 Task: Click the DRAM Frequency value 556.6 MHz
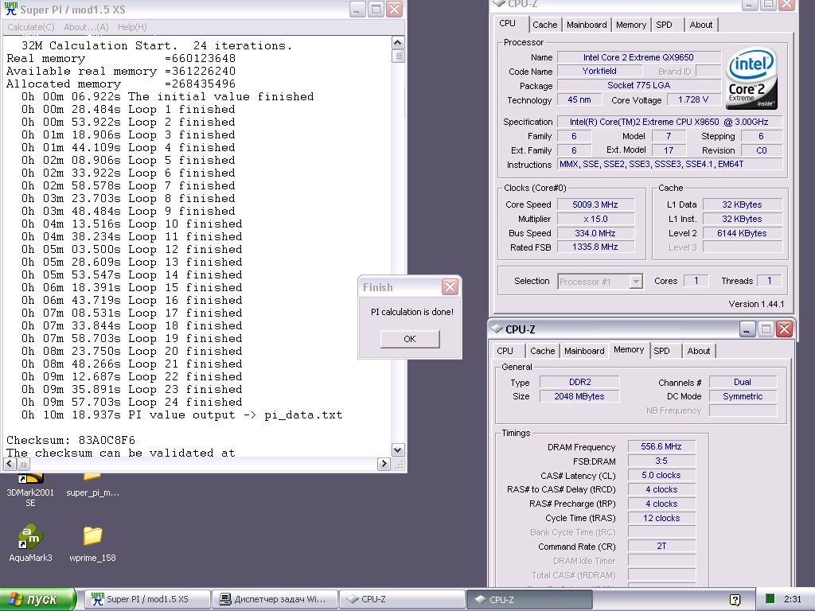661,446
